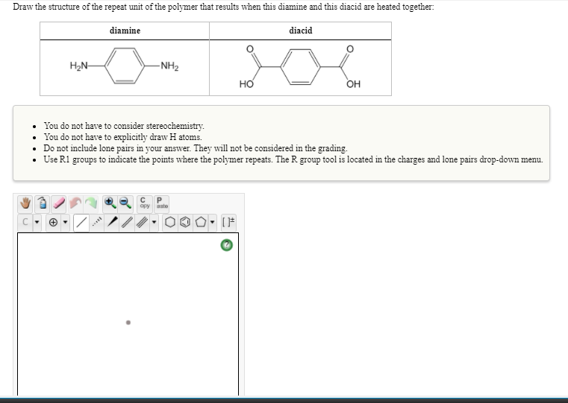Select the dashed bond tool

click(97, 222)
